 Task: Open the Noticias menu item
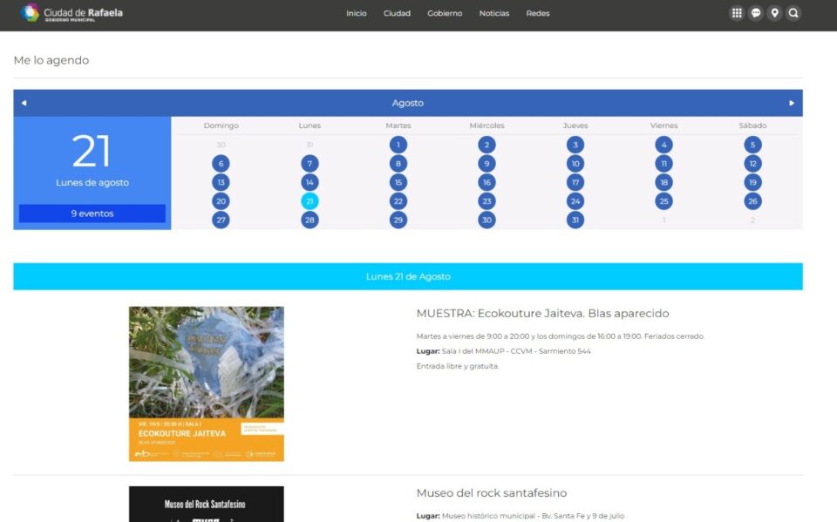(494, 13)
